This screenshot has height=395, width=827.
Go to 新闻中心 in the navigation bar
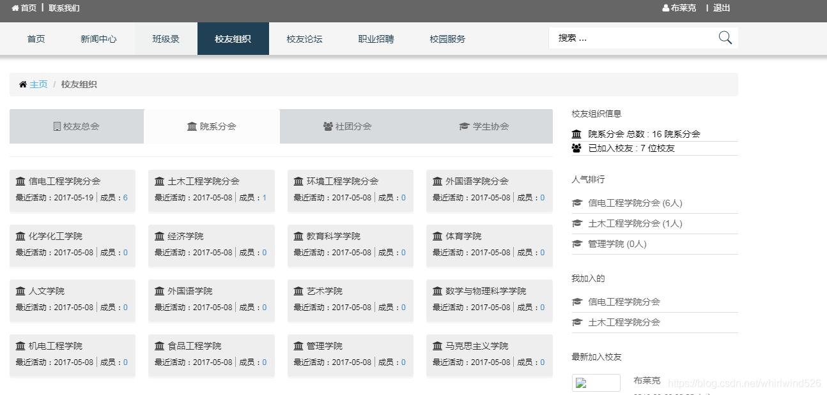point(98,39)
